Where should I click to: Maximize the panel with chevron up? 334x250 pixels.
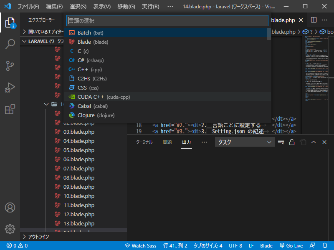[314, 142]
